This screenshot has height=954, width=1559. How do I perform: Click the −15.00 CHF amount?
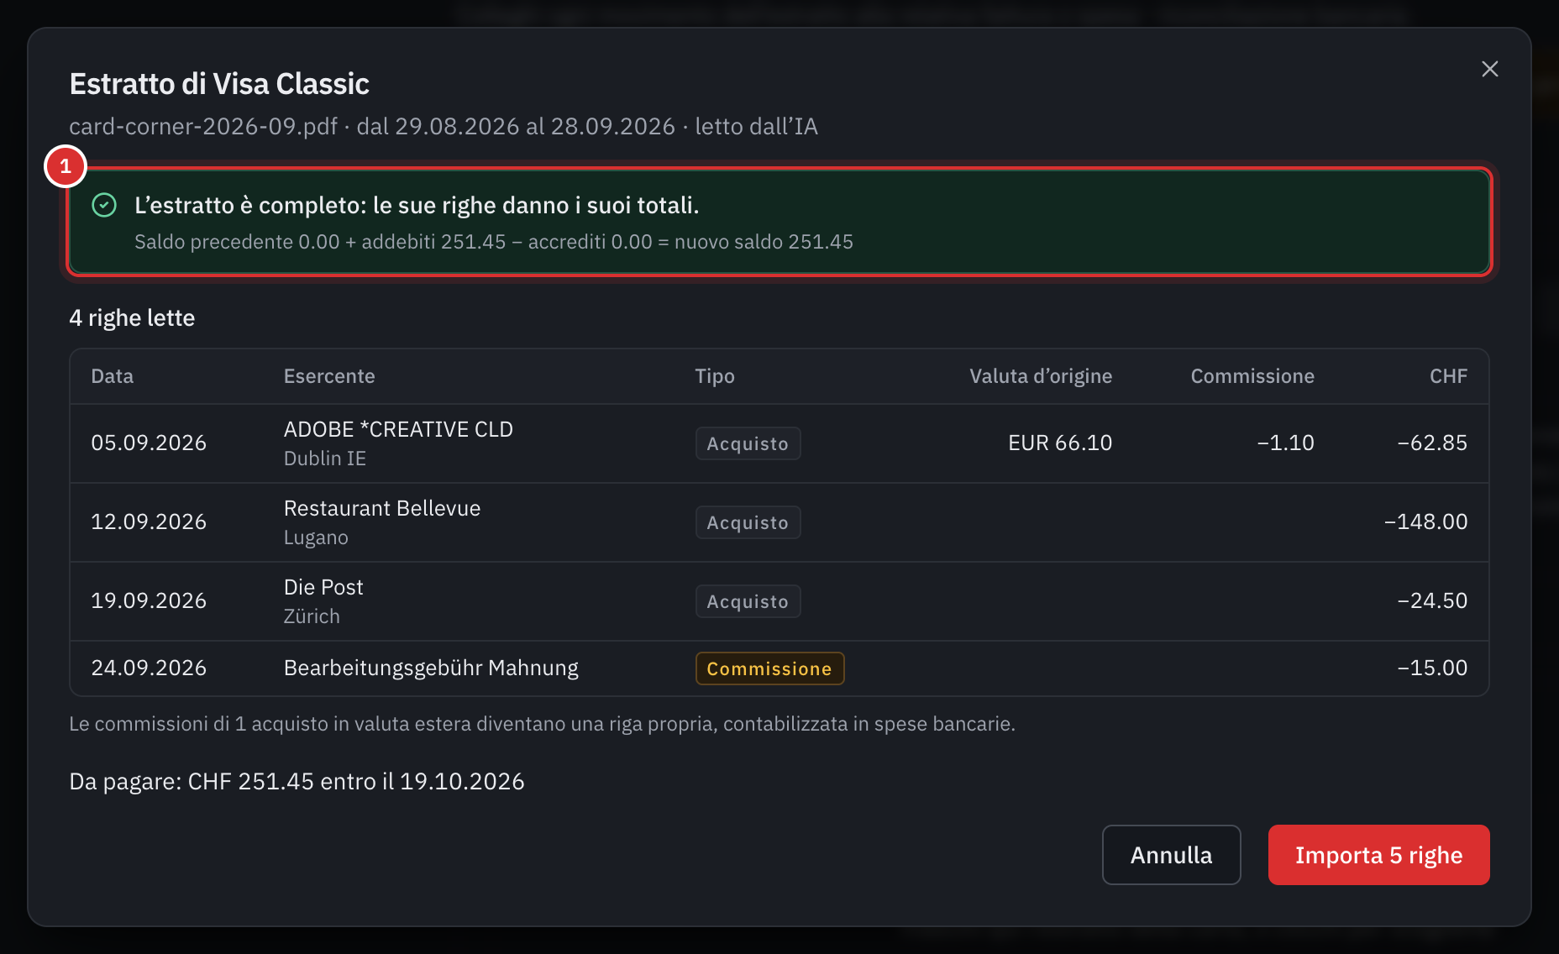(x=1432, y=668)
